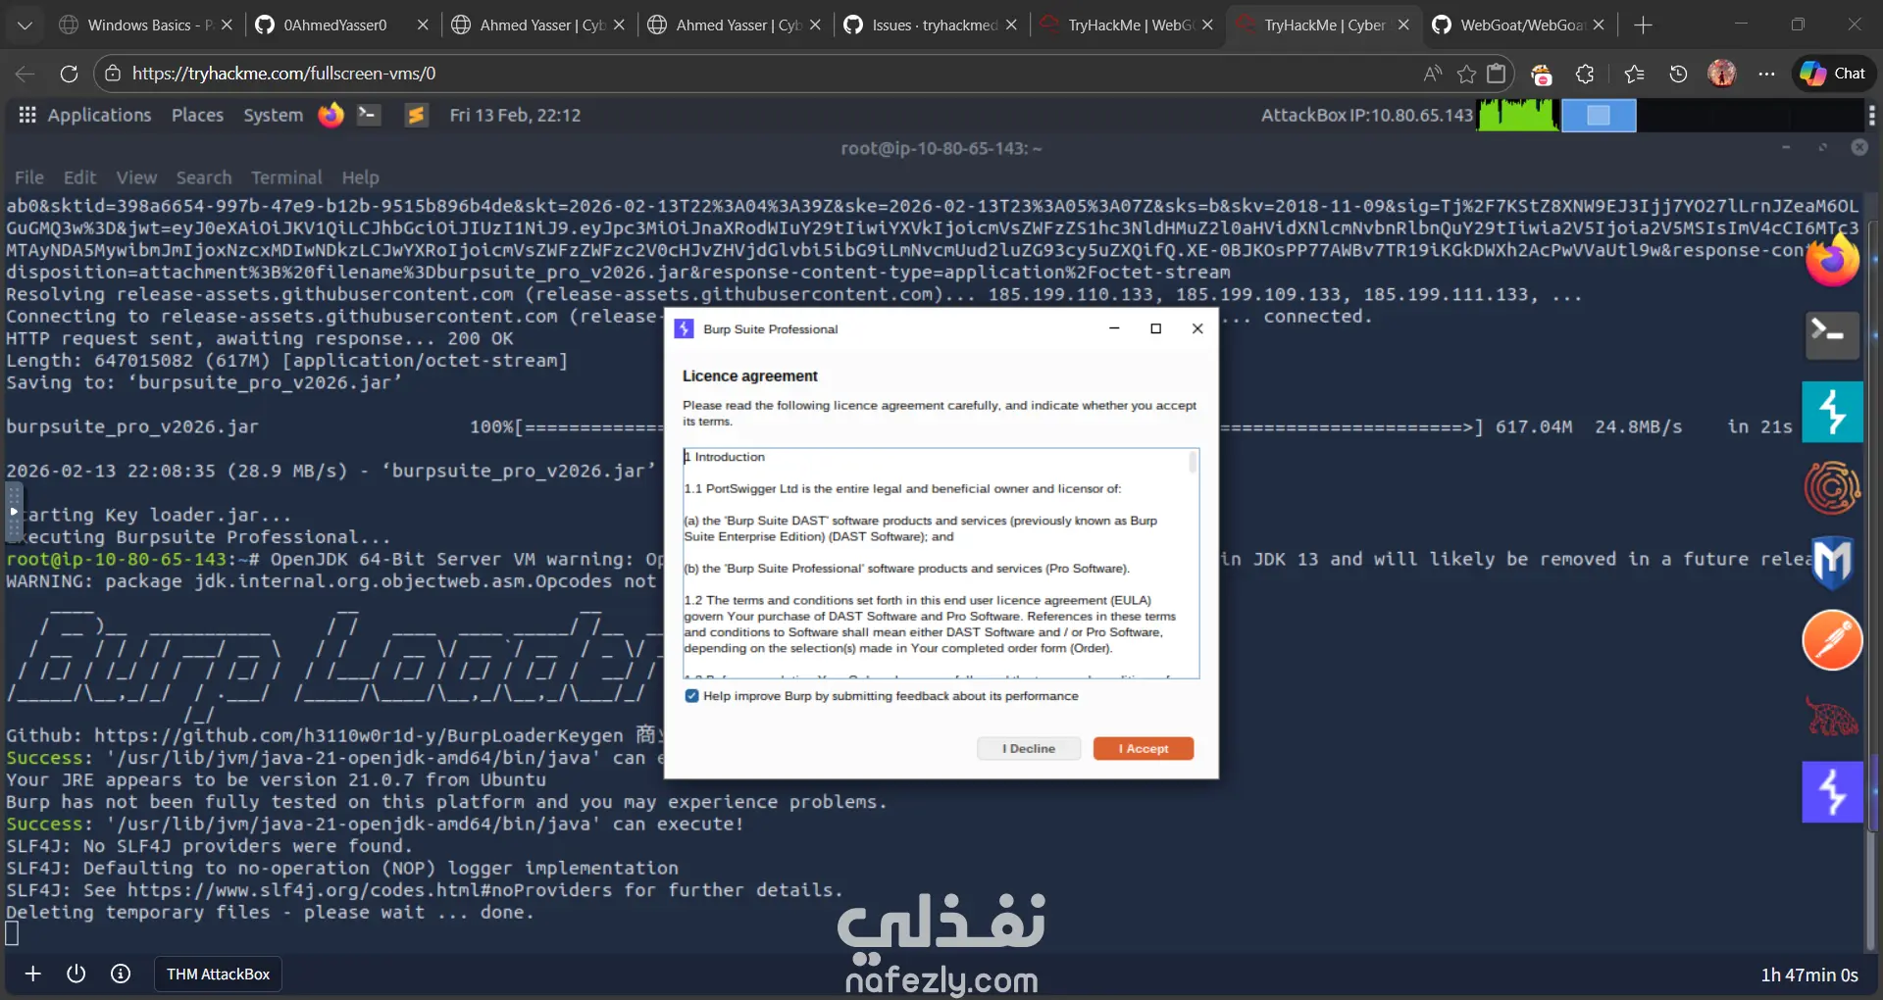Open the browser favorites list
The height and width of the screenshot is (1000, 1883).
1634,74
